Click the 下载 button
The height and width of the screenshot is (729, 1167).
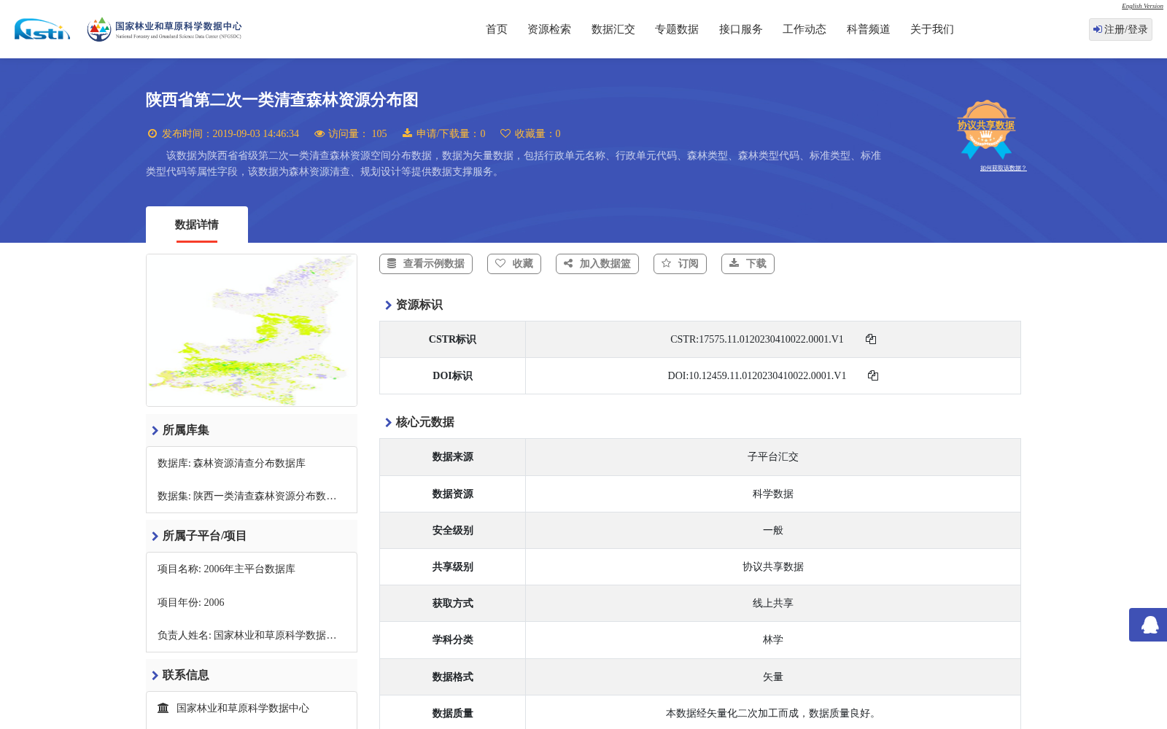click(748, 264)
